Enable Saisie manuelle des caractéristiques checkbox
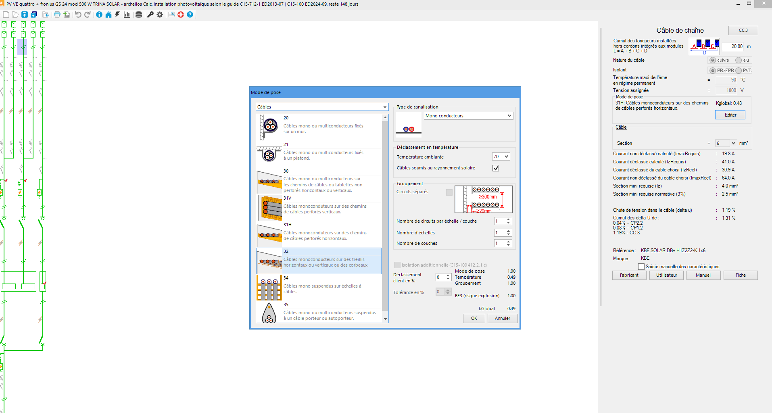This screenshot has height=413, width=772. tap(641, 267)
